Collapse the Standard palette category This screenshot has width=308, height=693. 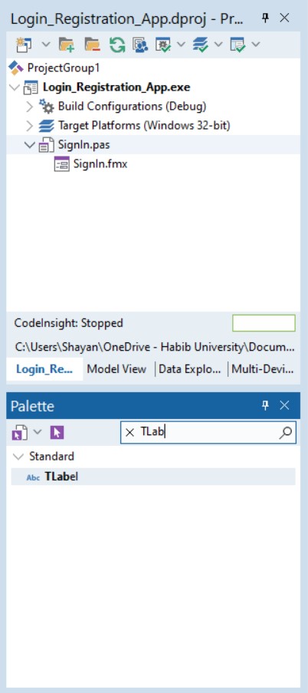(x=18, y=457)
